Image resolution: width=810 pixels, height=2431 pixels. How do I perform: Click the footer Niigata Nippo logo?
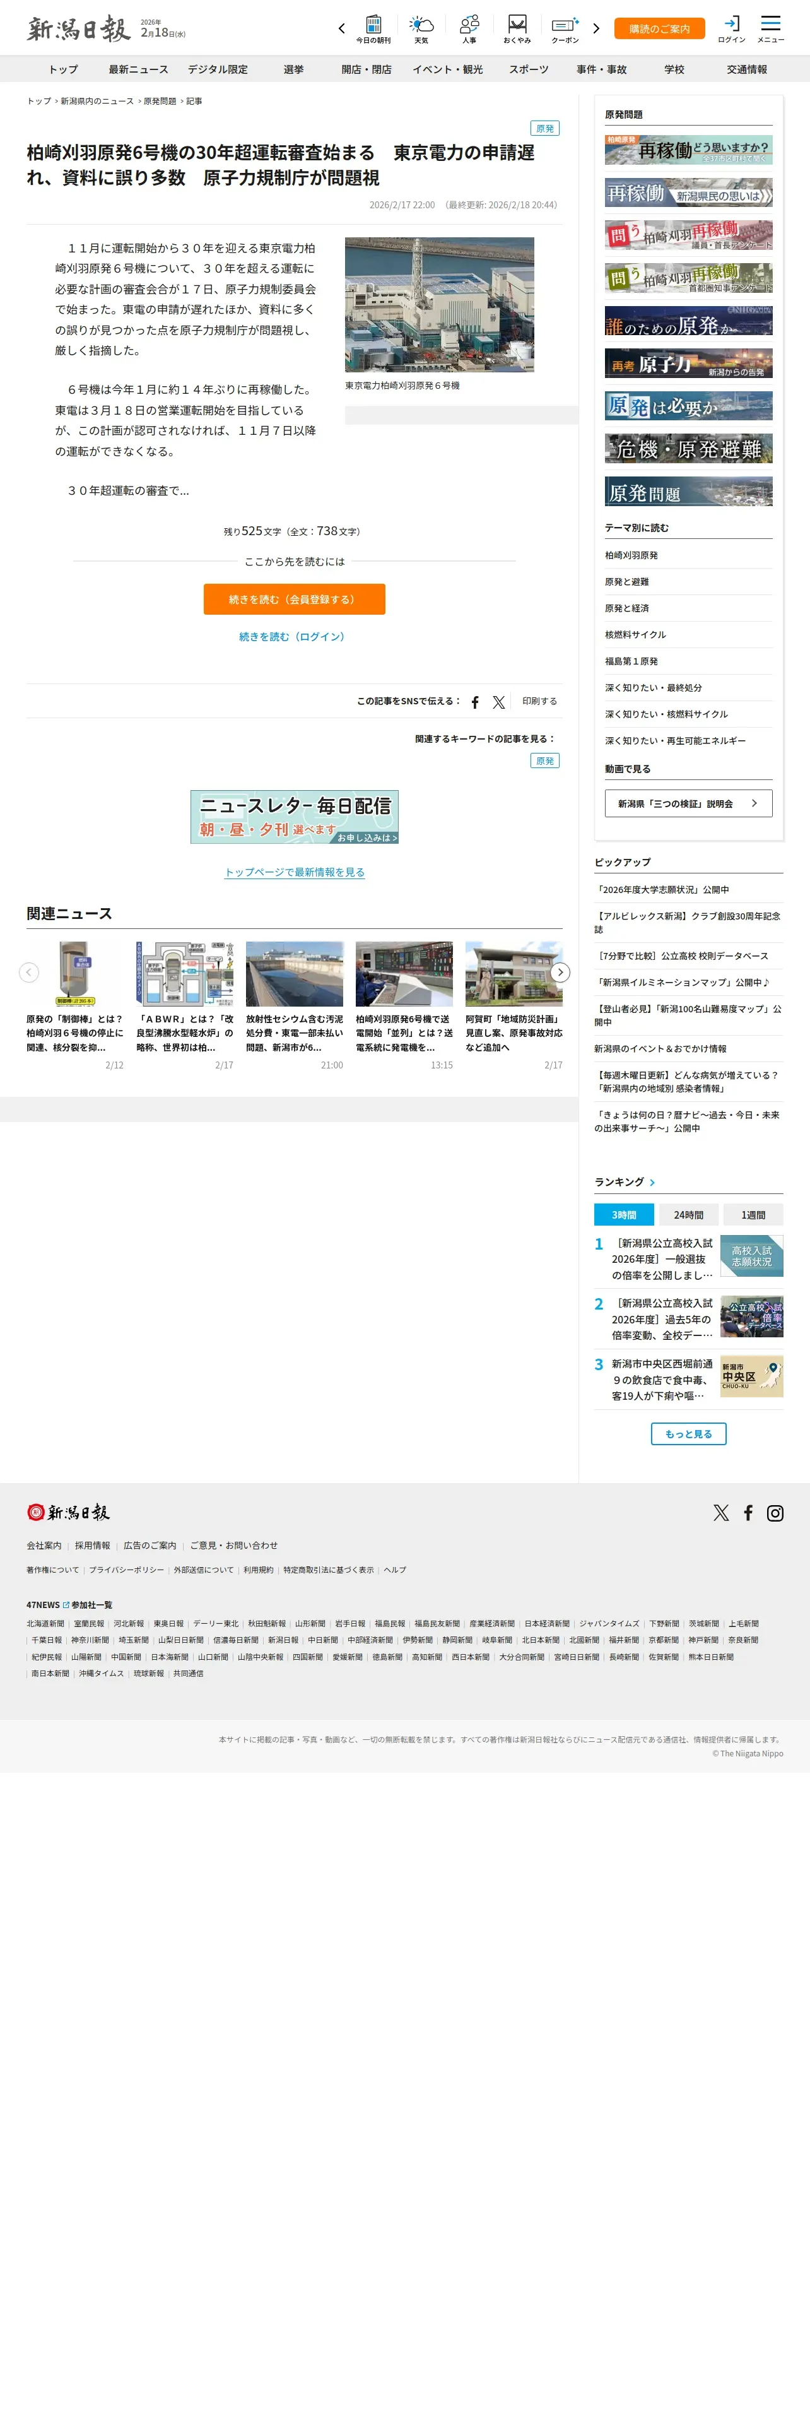(68, 1512)
